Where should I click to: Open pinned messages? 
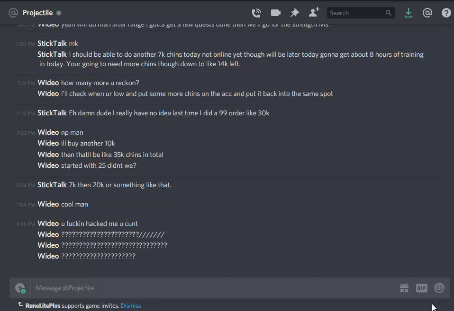pos(295,13)
